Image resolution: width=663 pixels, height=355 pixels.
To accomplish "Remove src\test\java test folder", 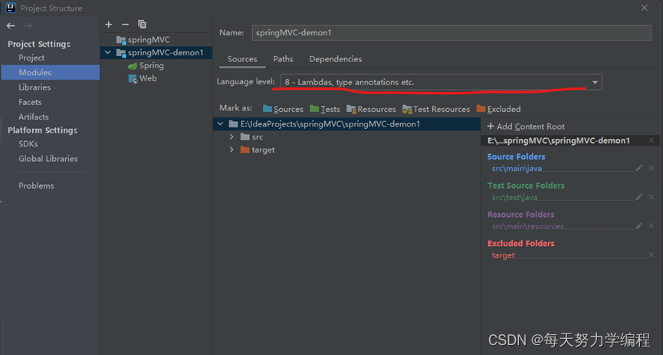I will [x=652, y=197].
